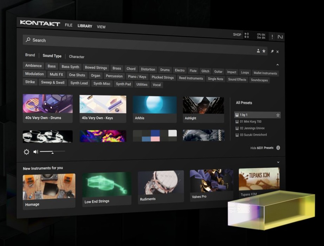The height and width of the screenshot is (246, 324).
Task: Filter results by user content icon
Action: coord(258,51)
